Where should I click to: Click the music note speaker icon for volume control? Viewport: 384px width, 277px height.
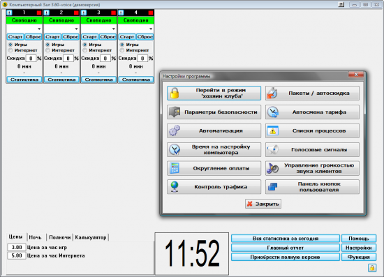point(272,168)
